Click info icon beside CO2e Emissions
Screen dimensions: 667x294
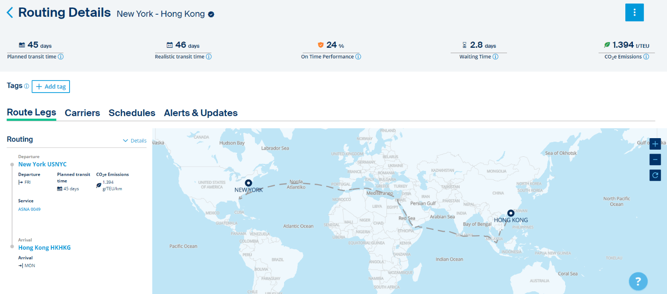point(646,57)
